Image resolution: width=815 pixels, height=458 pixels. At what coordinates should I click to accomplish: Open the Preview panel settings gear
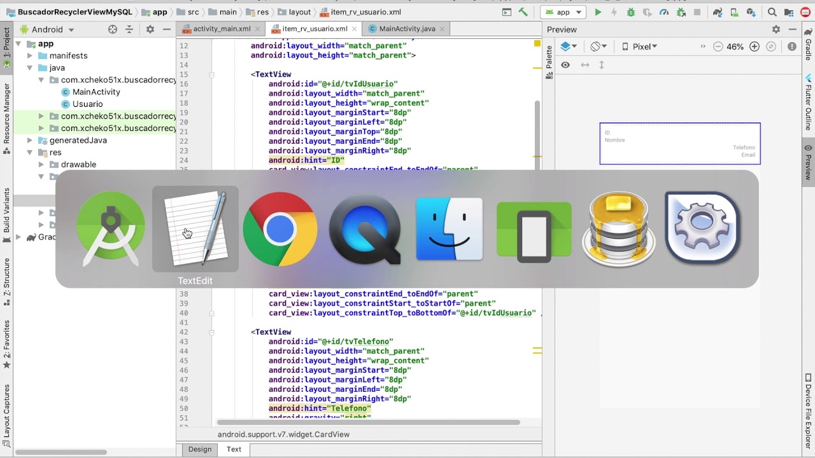(776, 29)
